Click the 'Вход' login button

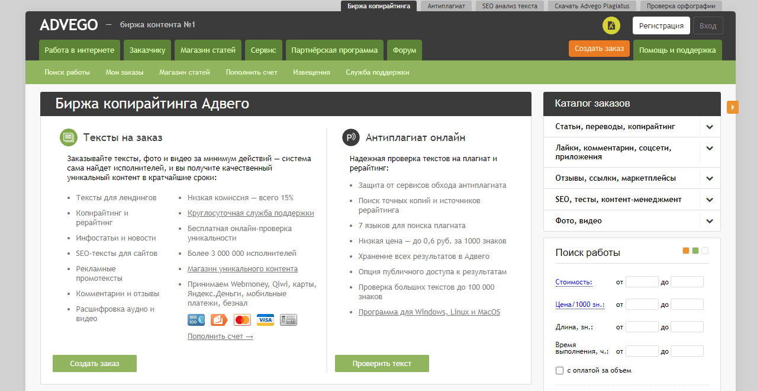[x=708, y=25]
